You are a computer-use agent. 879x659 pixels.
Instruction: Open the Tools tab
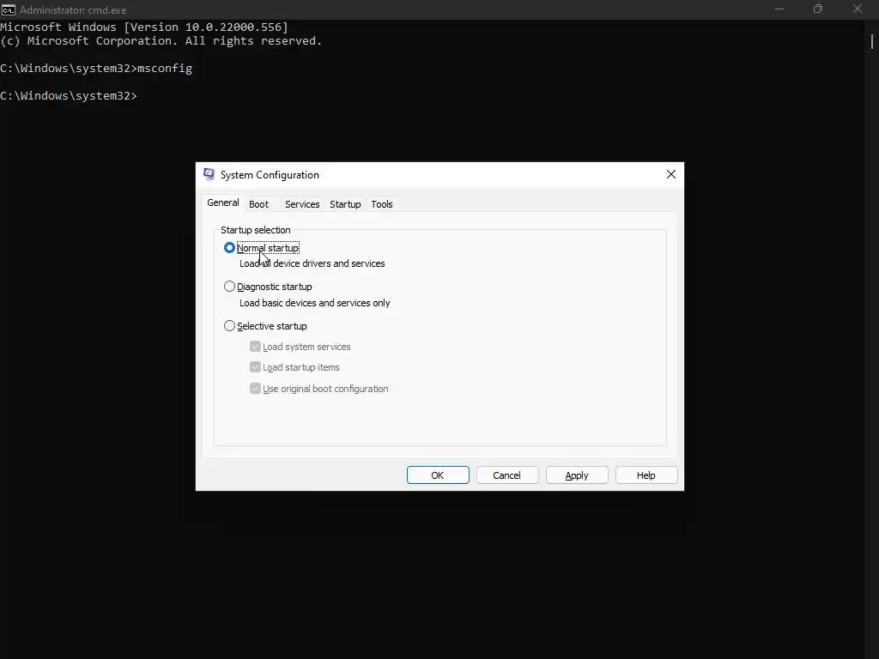tap(382, 204)
